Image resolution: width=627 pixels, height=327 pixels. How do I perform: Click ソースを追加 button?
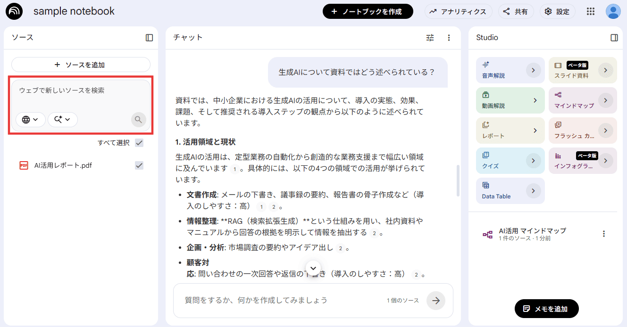(81, 65)
